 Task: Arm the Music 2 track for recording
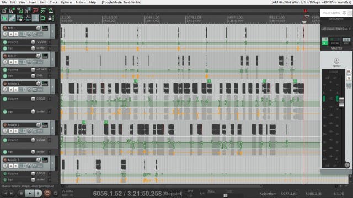5,125
